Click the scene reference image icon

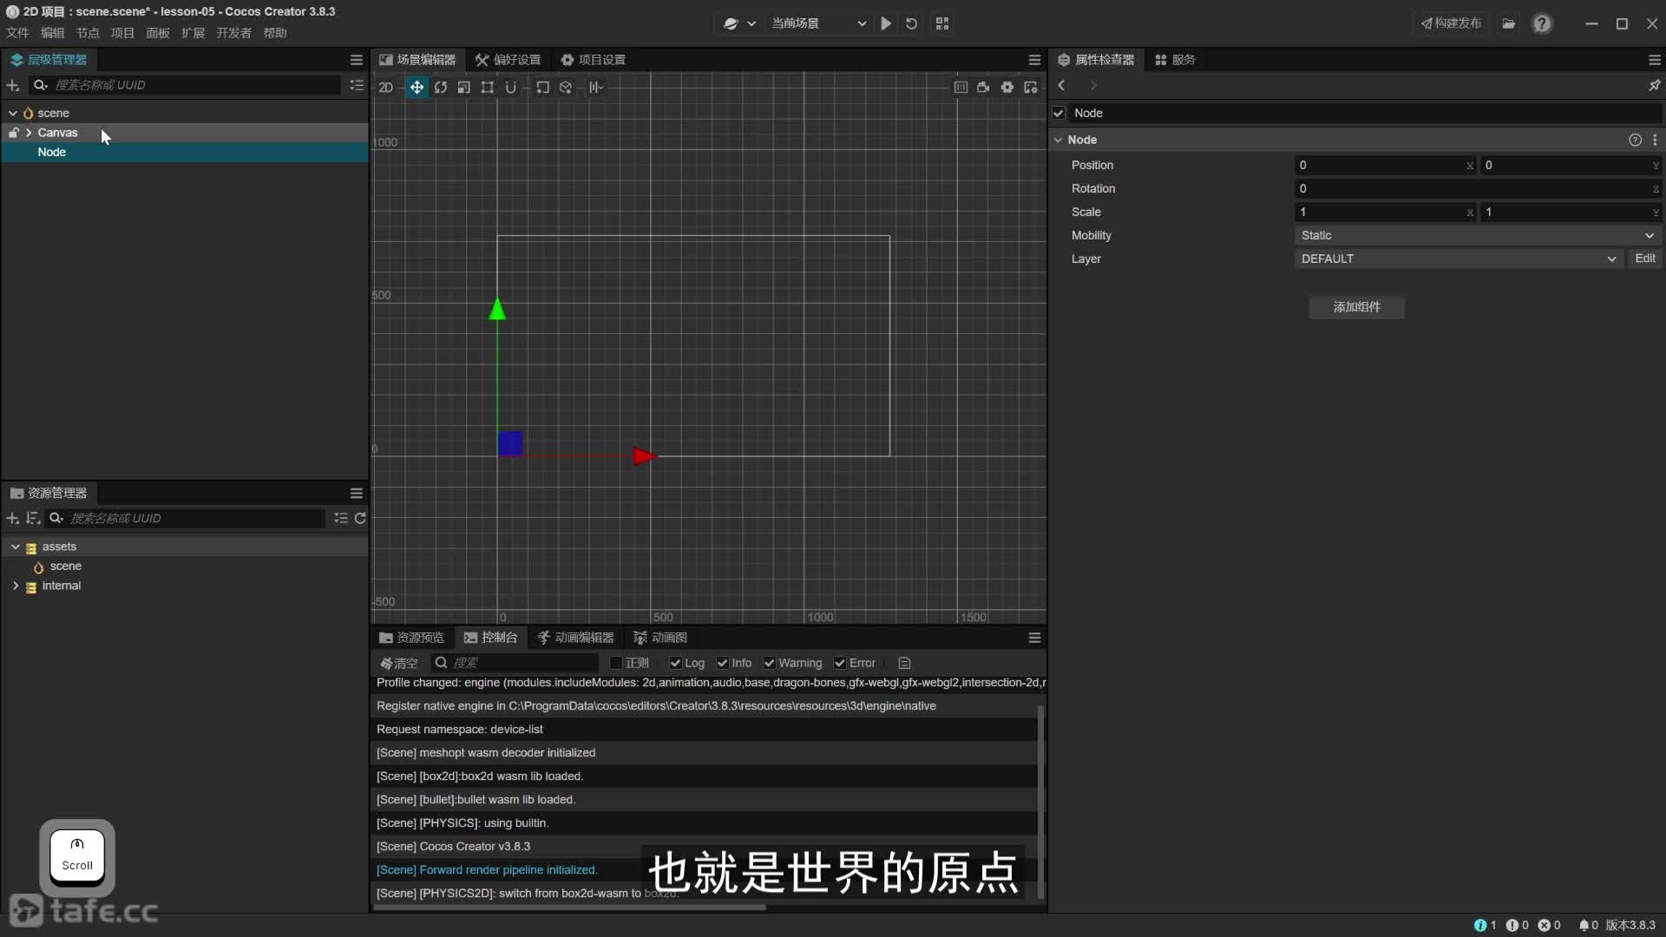pyautogui.click(x=961, y=87)
